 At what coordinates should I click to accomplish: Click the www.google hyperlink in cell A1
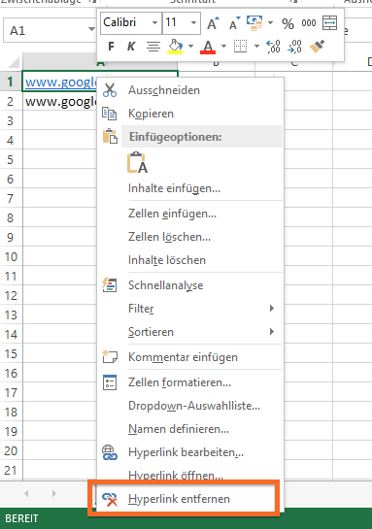61,82
